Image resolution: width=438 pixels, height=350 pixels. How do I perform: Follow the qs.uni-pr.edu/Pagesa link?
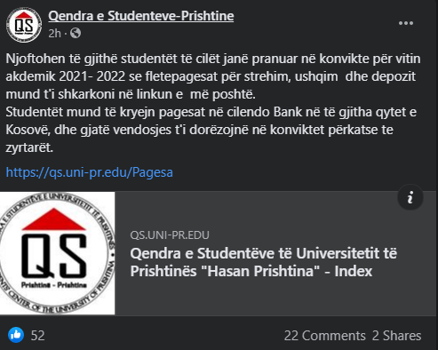point(90,172)
